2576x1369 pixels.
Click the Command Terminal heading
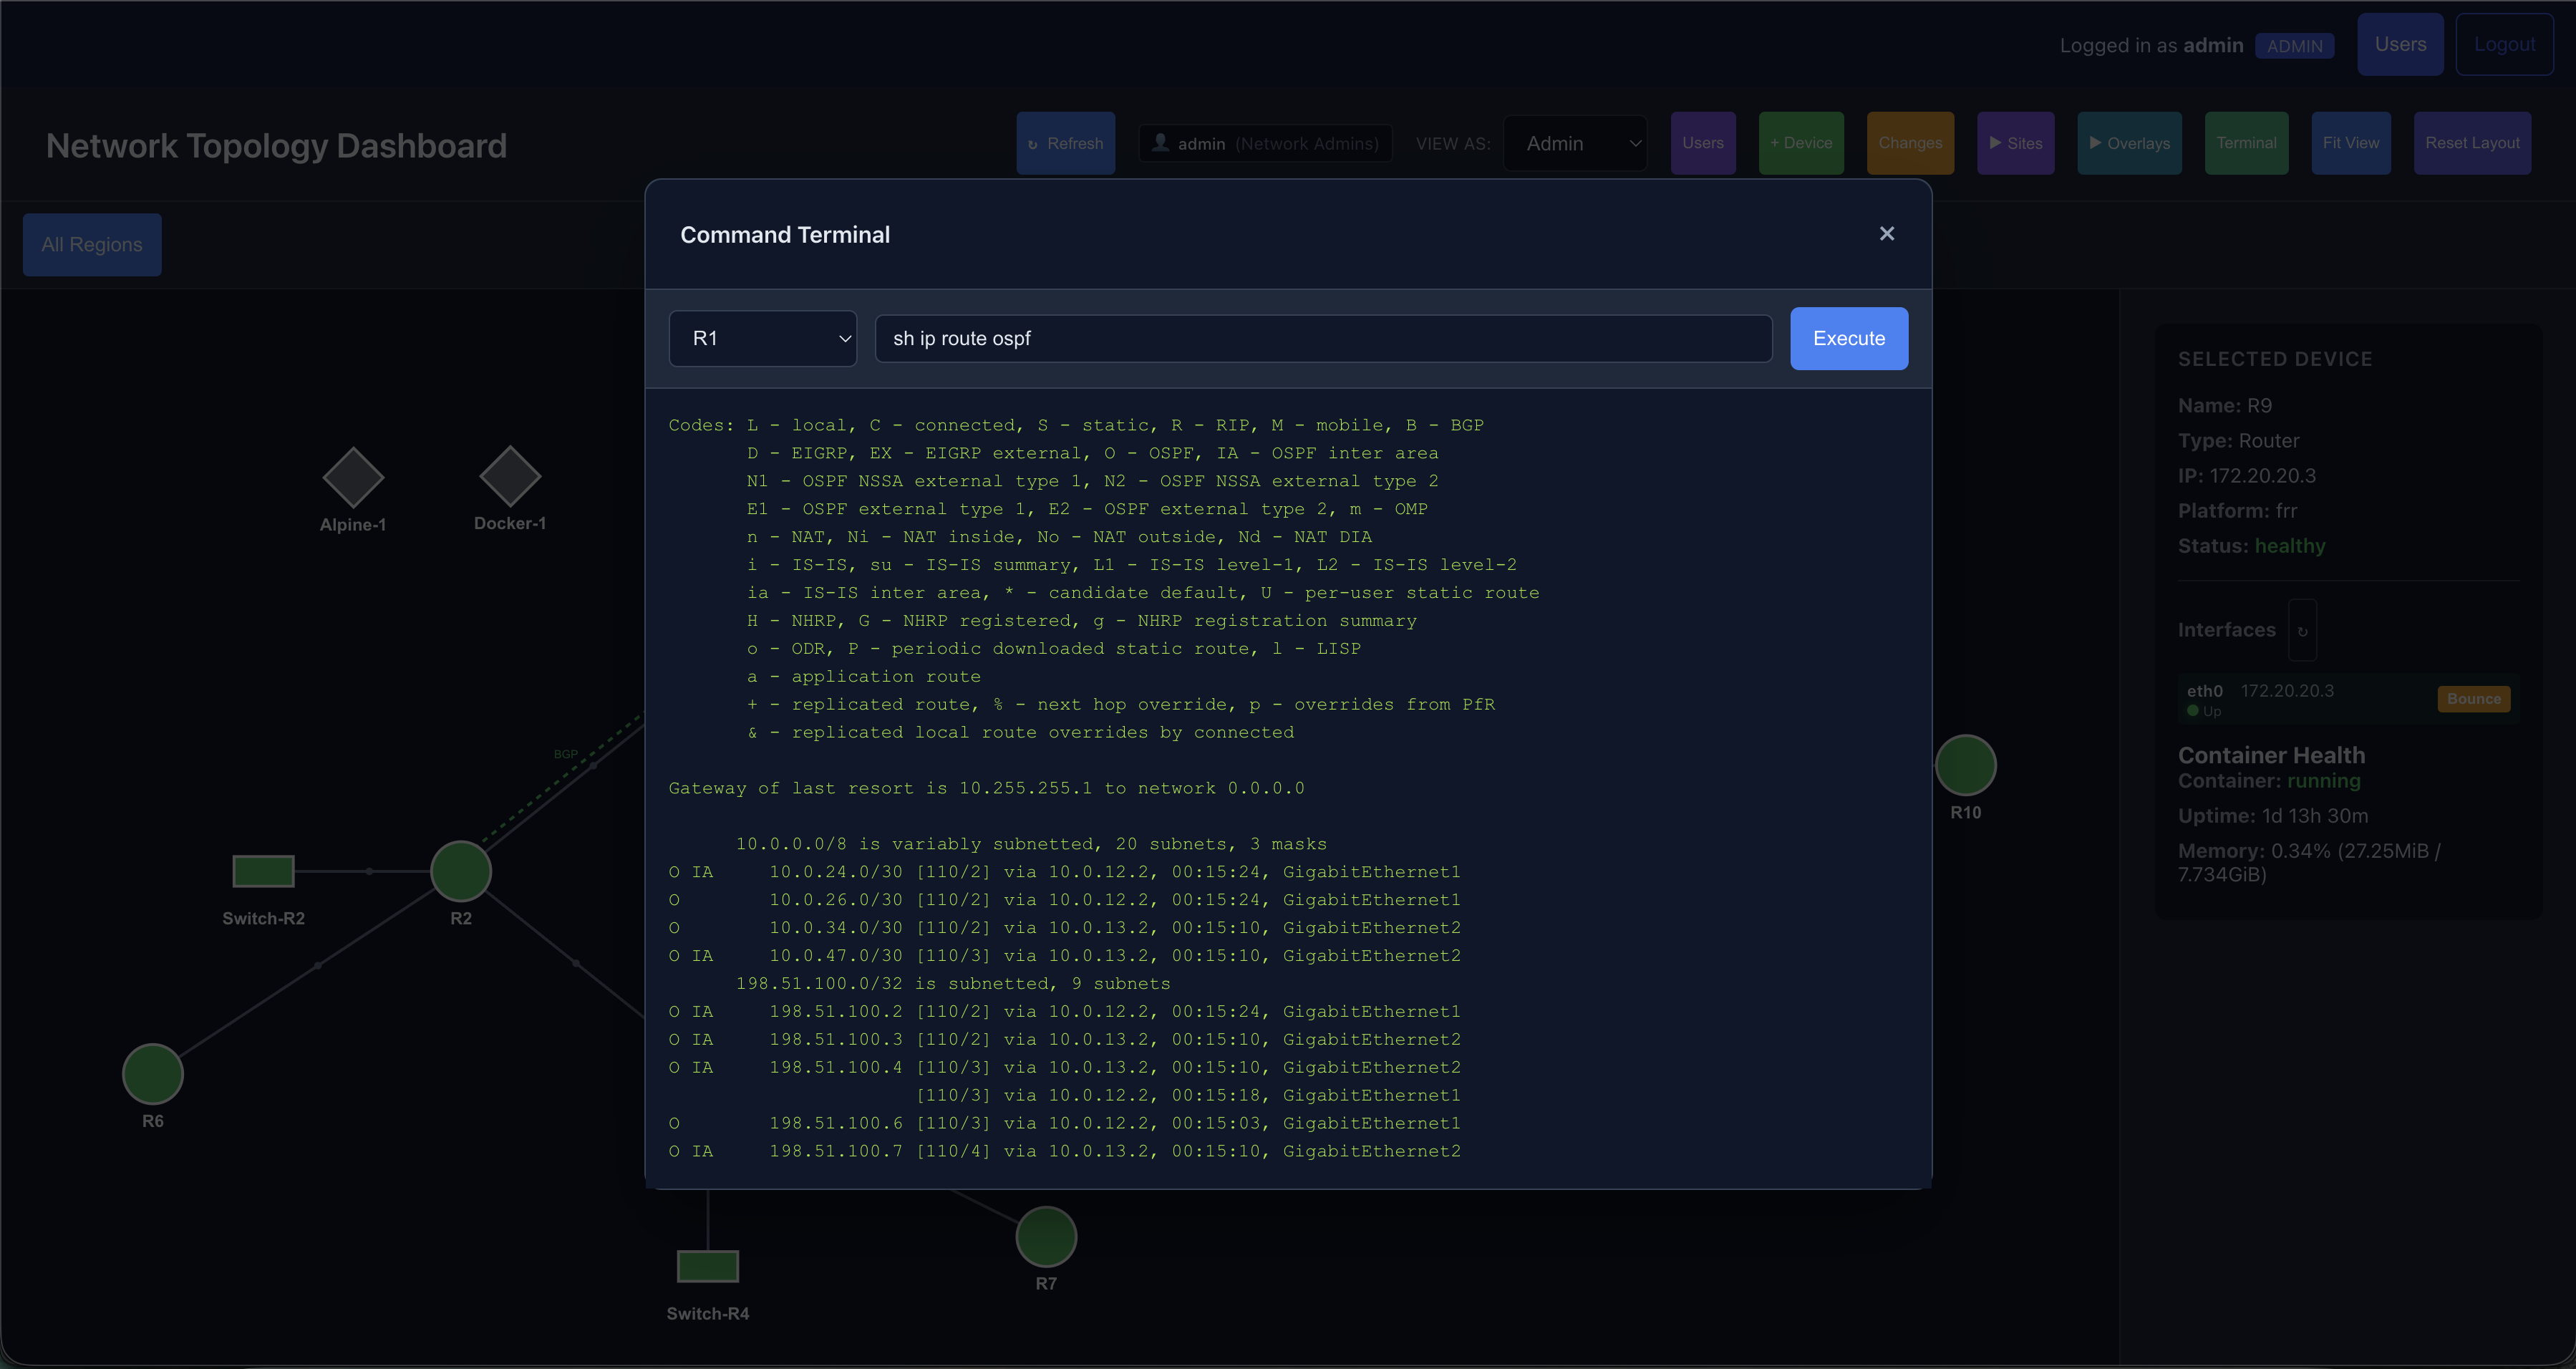coord(785,235)
